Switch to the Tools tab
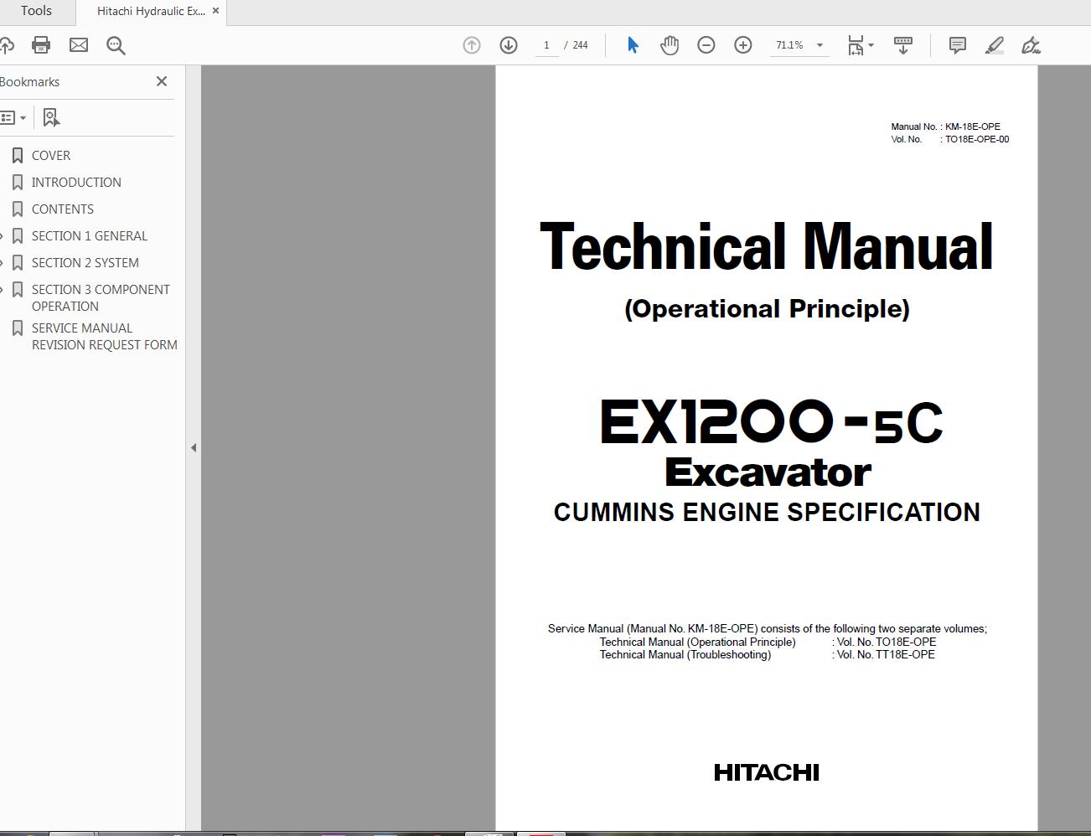The image size is (1091, 836). coord(36,11)
